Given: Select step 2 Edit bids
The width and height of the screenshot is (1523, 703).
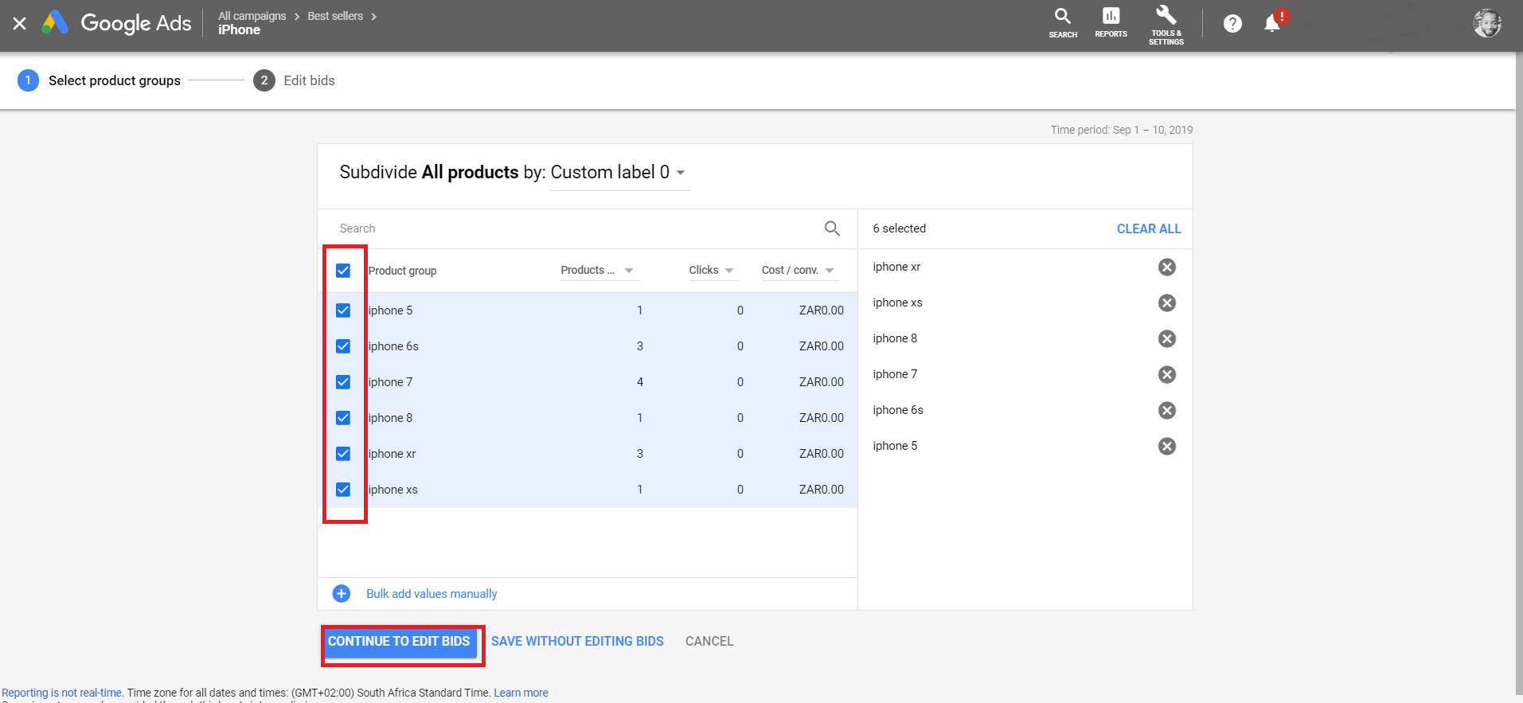Looking at the screenshot, I should pos(295,80).
